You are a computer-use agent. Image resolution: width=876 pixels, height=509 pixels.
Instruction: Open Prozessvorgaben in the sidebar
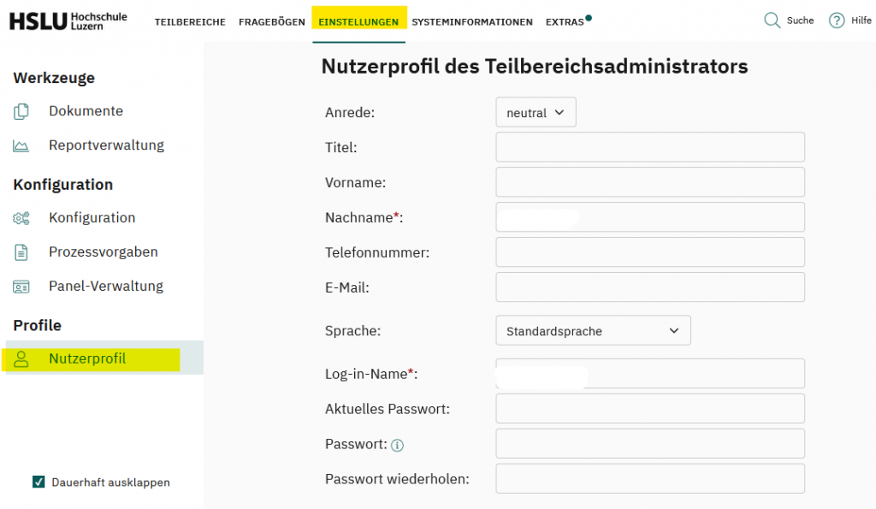click(x=104, y=252)
